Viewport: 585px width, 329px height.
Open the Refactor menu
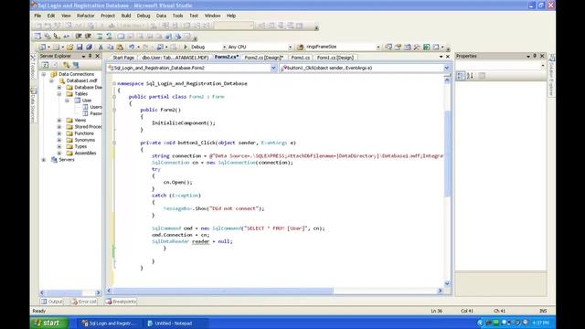tap(85, 16)
